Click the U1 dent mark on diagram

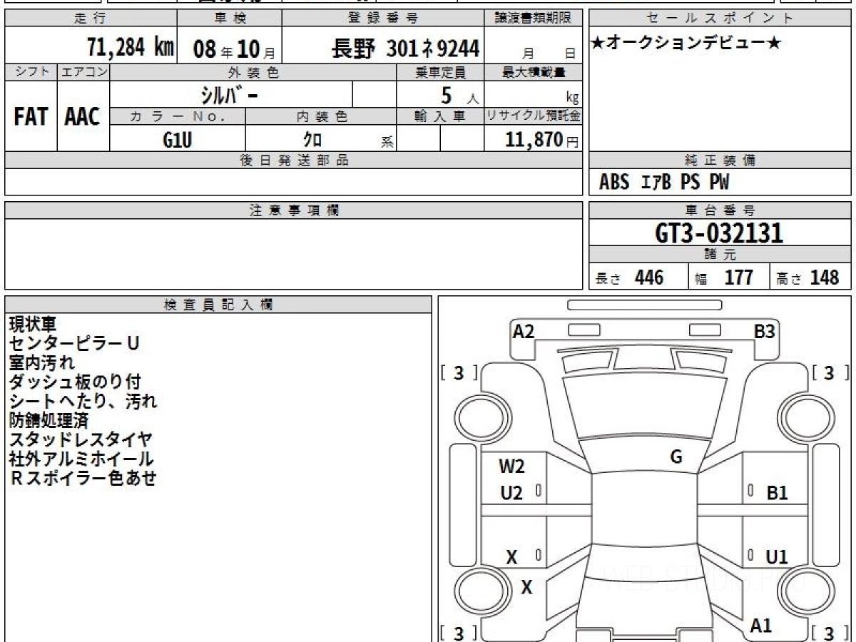777,557
